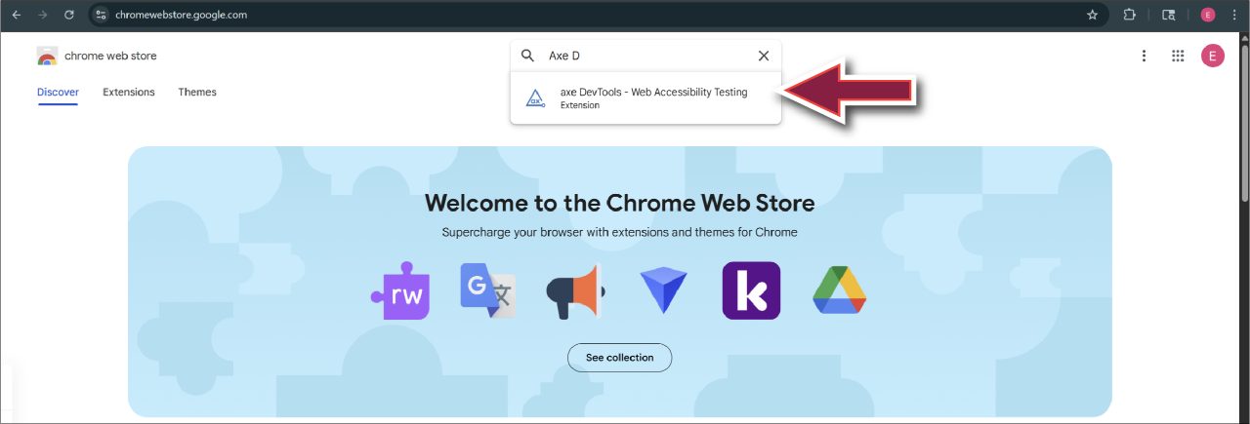This screenshot has width=1250, height=424.
Task: Reload the Chrome Web Store page
Action: pyautogui.click(x=68, y=15)
